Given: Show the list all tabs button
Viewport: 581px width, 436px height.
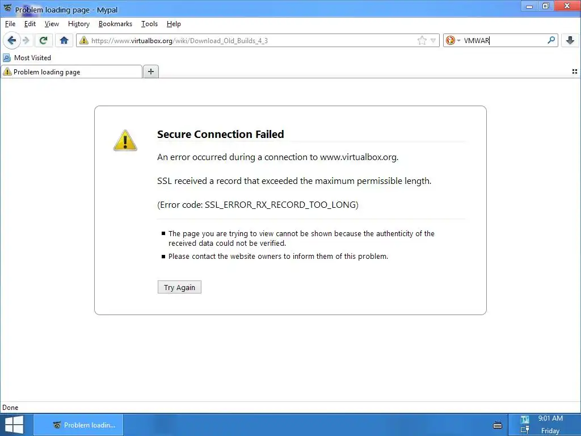Looking at the screenshot, I should click(575, 72).
